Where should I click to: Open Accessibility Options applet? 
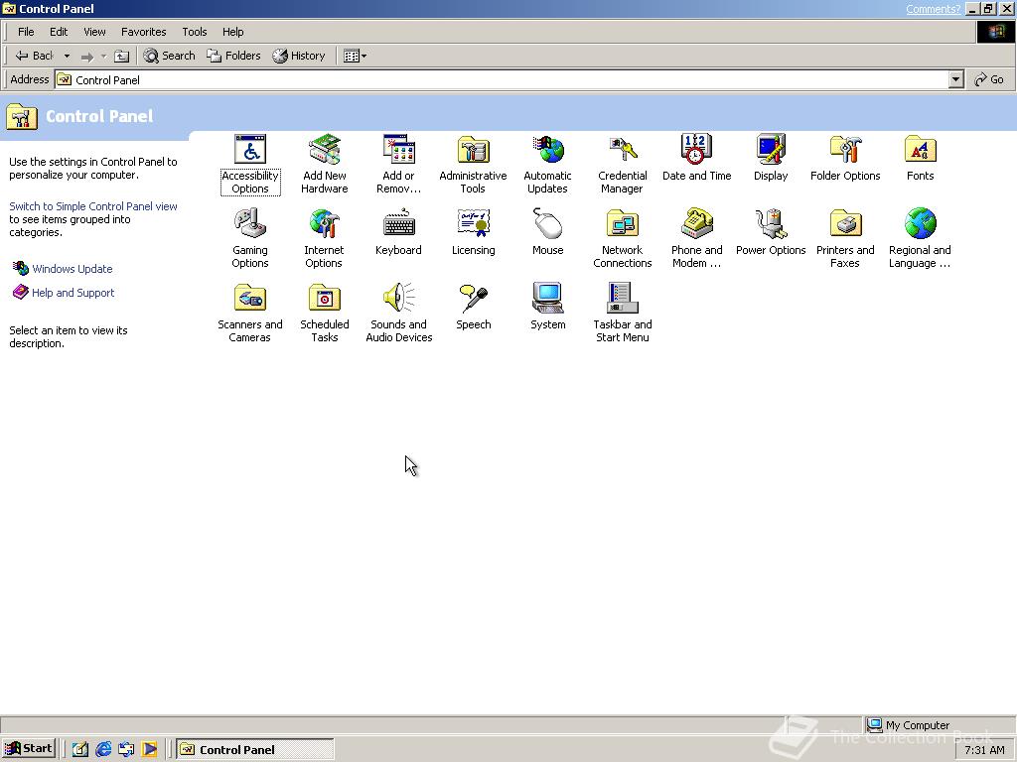coord(249,150)
